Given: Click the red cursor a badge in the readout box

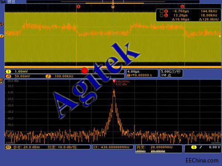Looking at the screenshot, I should pos(166,11).
